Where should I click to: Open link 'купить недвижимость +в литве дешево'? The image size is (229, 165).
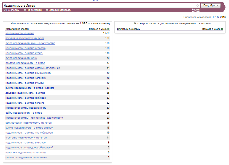point(29,128)
